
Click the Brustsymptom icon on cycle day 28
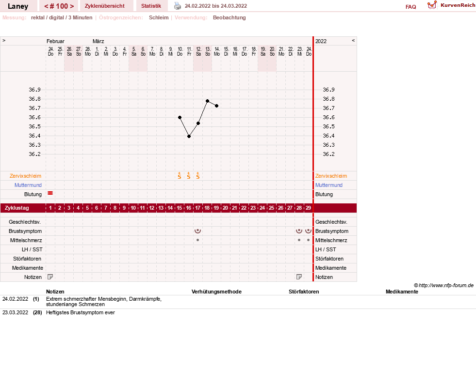(x=299, y=231)
